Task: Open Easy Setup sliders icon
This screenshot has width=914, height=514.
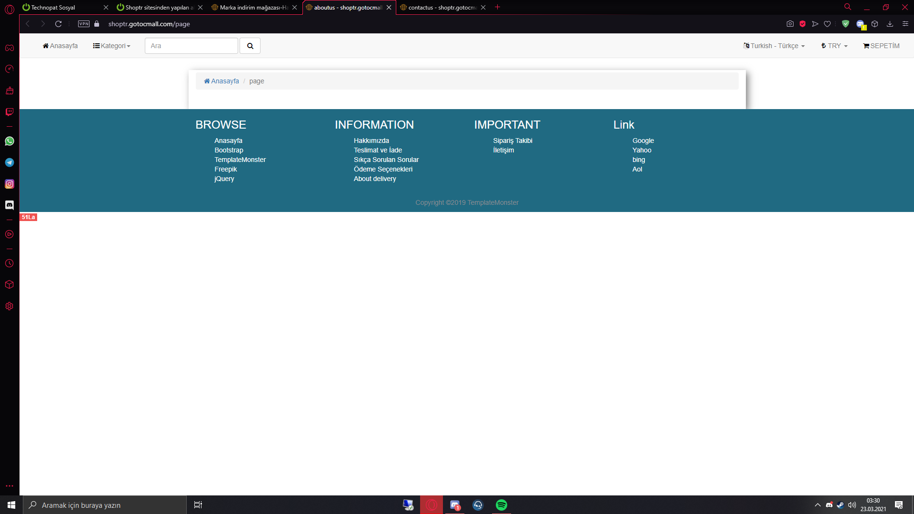Action: pyautogui.click(x=905, y=24)
